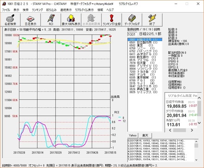Open the ヘルプ menu
204x168 pixels.
(110, 10)
